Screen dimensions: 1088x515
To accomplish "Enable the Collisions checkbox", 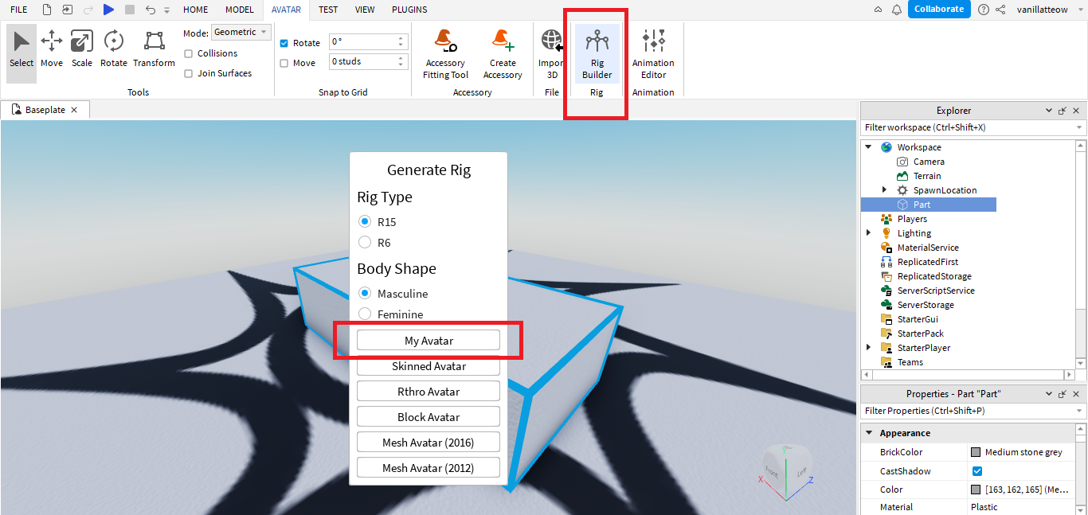I will pyautogui.click(x=189, y=53).
